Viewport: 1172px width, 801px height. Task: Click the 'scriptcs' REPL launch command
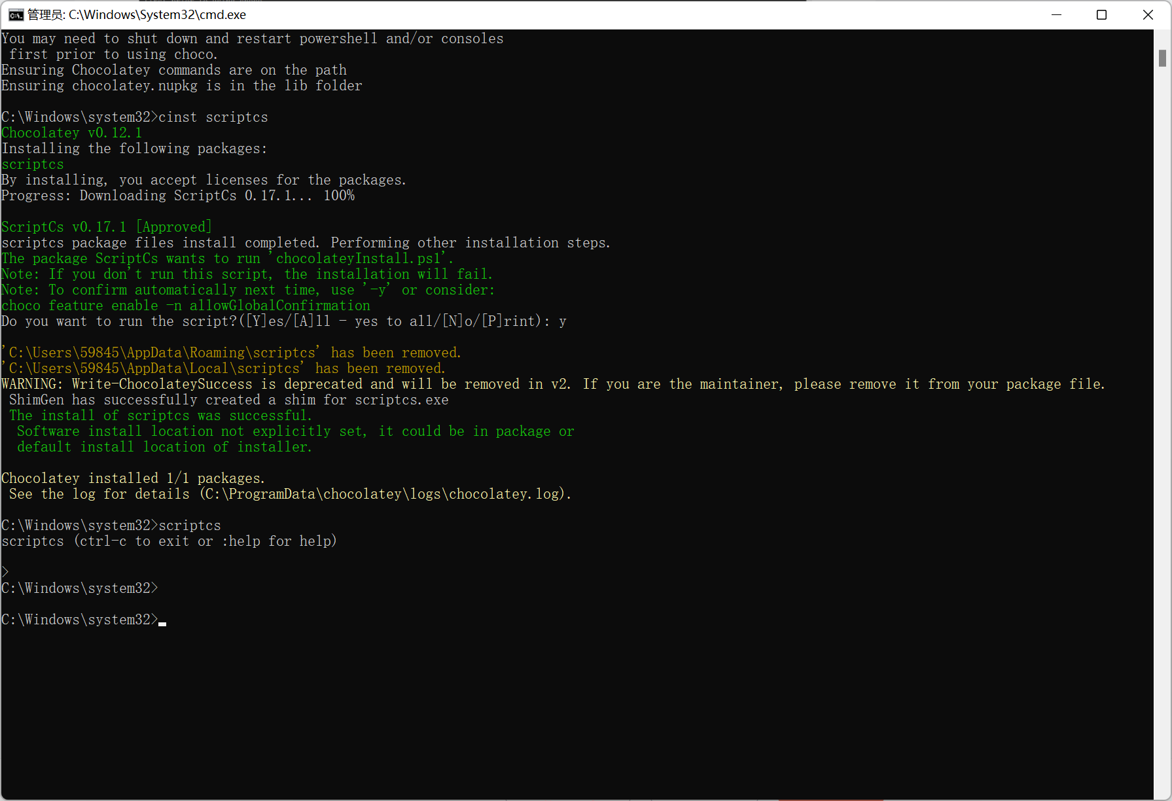tap(190, 525)
